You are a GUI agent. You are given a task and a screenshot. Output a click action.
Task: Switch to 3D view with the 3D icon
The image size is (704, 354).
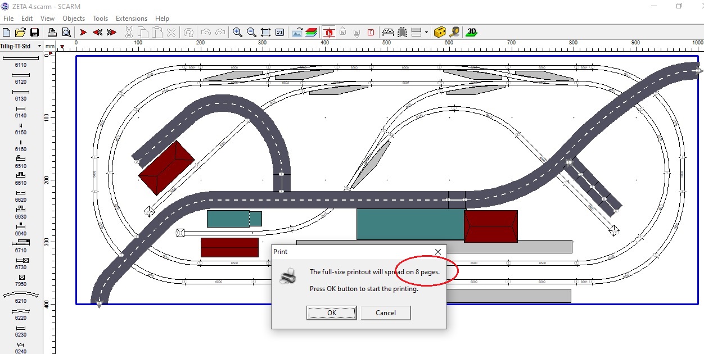coord(472,33)
